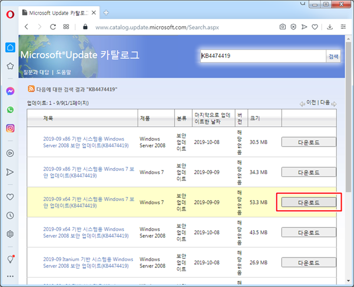The image size is (354, 287).
Task: Open bookmarks star in sidebar
Action: coord(10,66)
